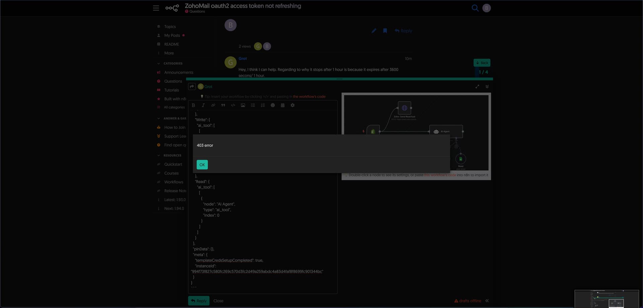Open the Tutorials category
Viewport: 643px width, 308px height.
click(x=171, y=90)
